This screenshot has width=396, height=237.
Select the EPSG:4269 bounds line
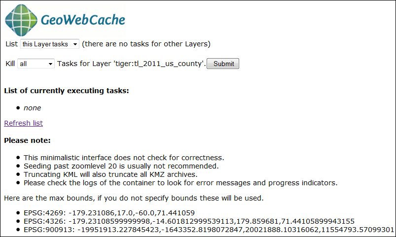pyautogui.click(x=109, y=213)
